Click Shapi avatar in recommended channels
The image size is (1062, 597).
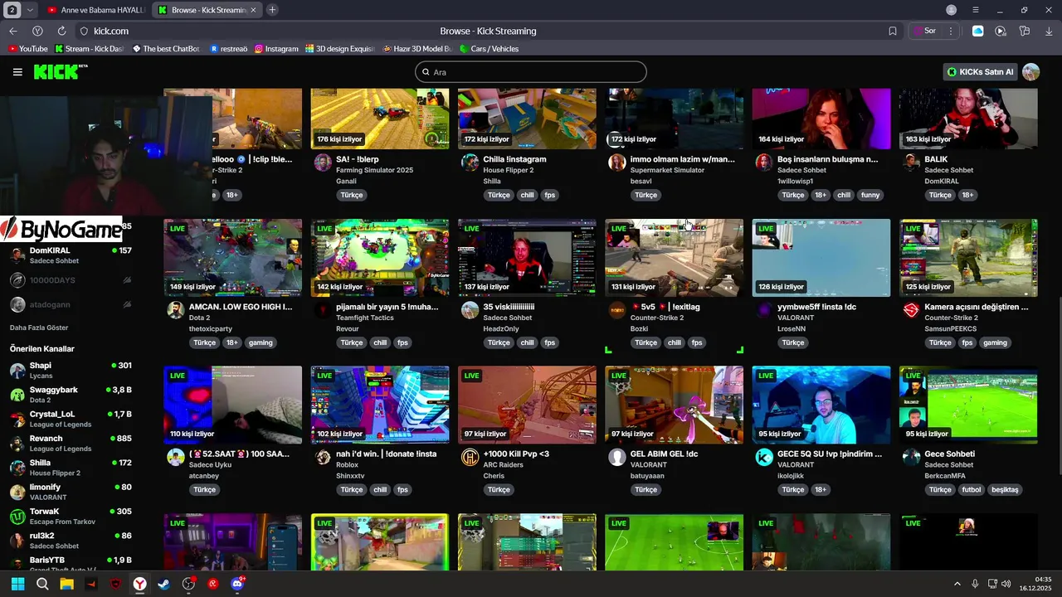point(17,371)
